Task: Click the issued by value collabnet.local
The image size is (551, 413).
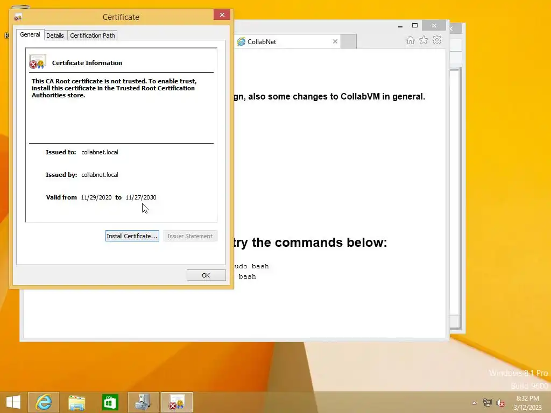Action: [x=100, y=175]
